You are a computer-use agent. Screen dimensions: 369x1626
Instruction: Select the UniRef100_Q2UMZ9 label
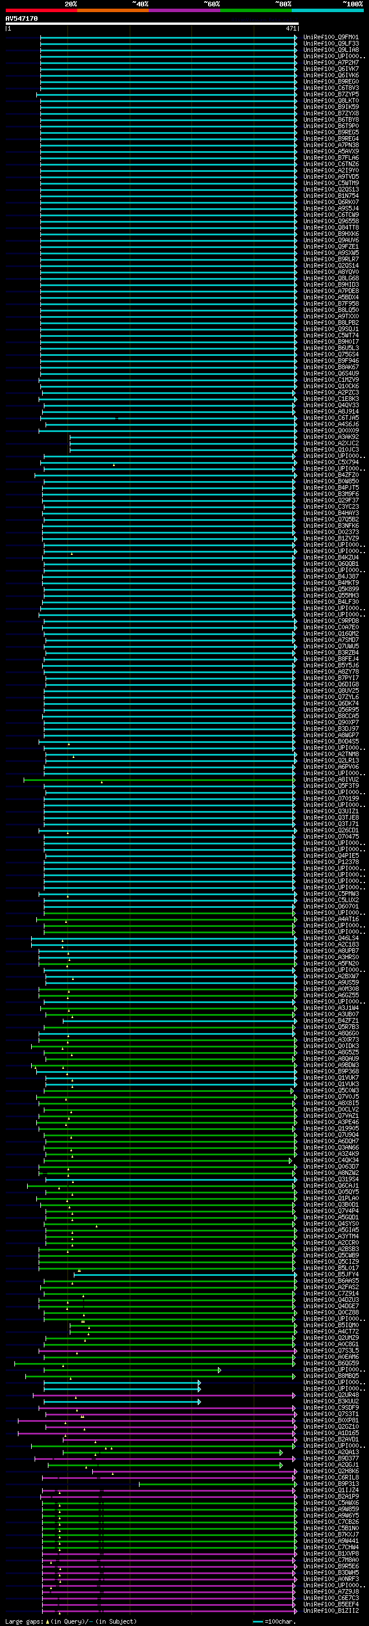point(330,1338)
